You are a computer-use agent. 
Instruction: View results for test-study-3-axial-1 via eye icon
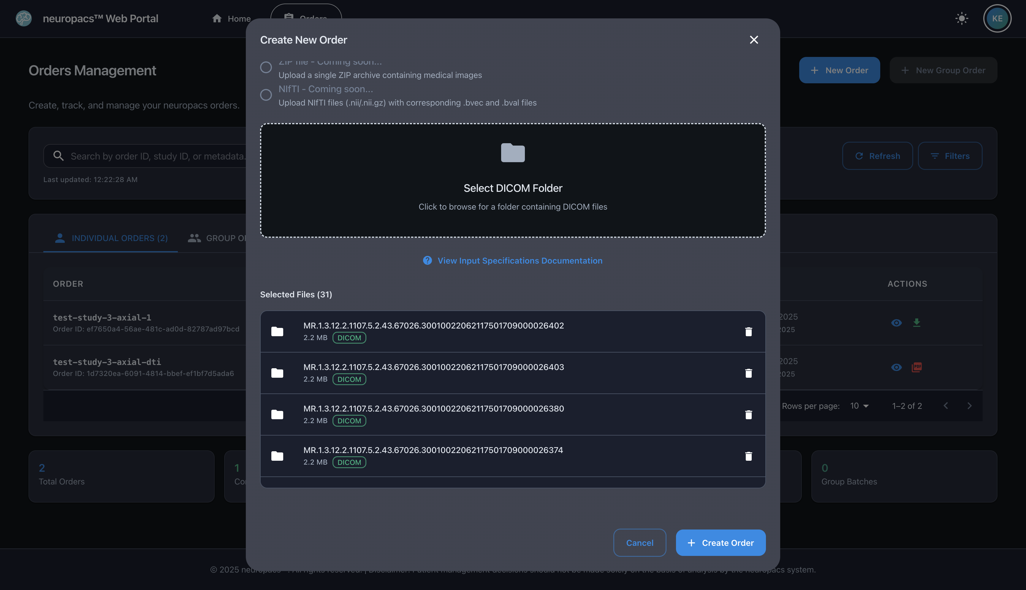(x=897, y=323)
